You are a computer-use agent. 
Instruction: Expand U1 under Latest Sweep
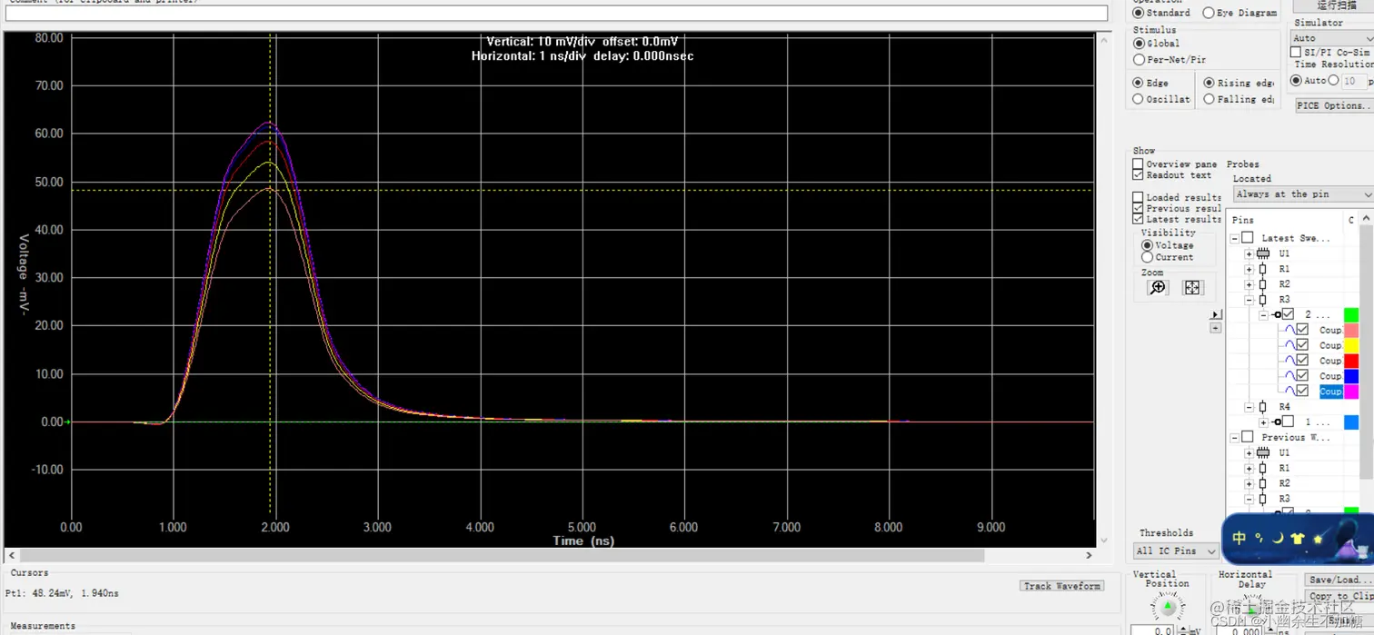click(x=1249, y=253)
